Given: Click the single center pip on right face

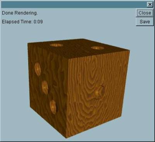Looking at the screenshot, I should 99,92.
